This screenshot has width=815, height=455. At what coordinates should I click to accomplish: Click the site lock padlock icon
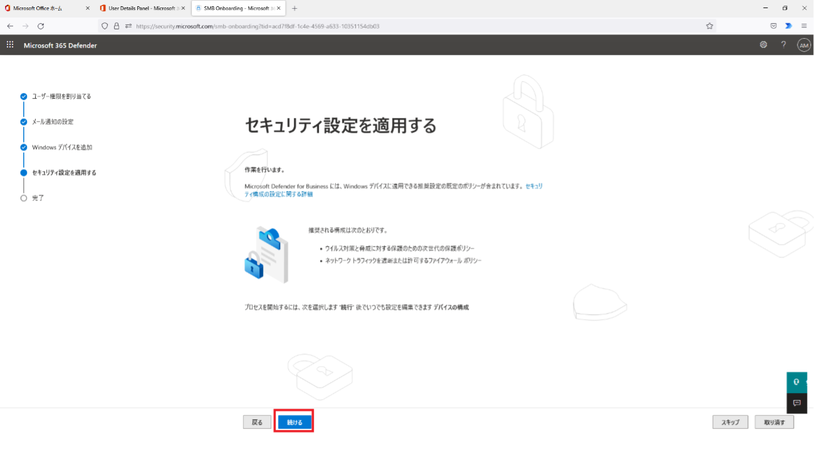pos(116,26)
